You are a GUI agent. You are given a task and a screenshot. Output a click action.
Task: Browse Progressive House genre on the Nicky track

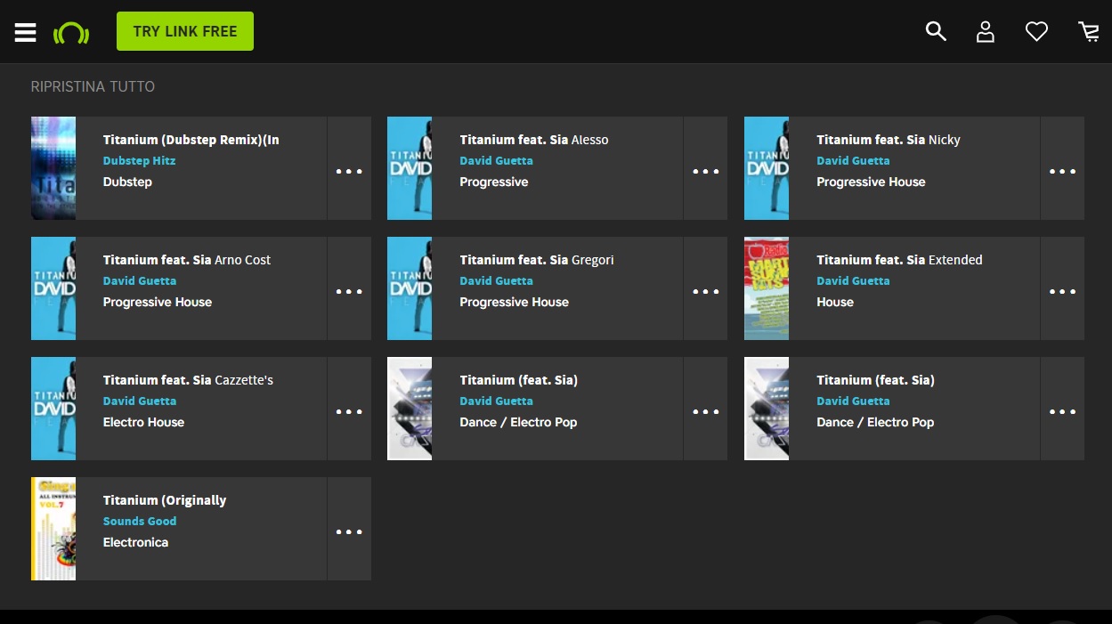872,182
